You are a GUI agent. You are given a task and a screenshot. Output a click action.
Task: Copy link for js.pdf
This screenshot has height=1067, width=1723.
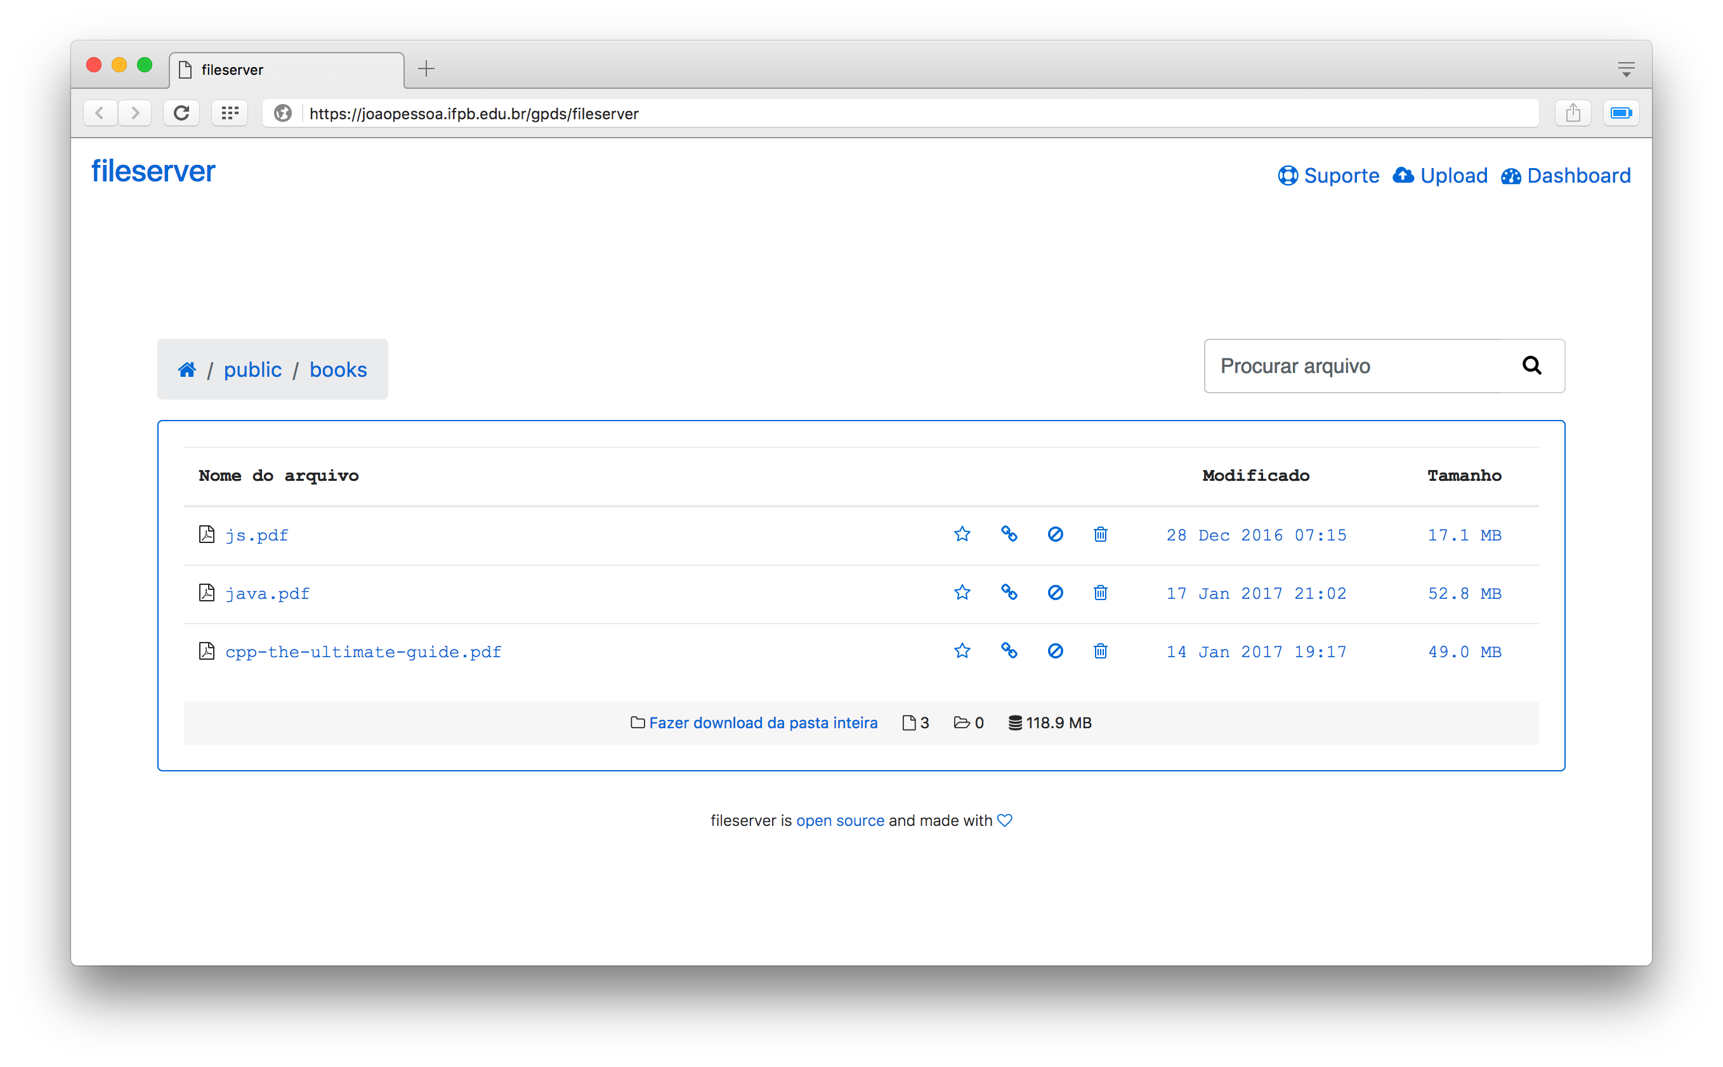pos(1009,534)
